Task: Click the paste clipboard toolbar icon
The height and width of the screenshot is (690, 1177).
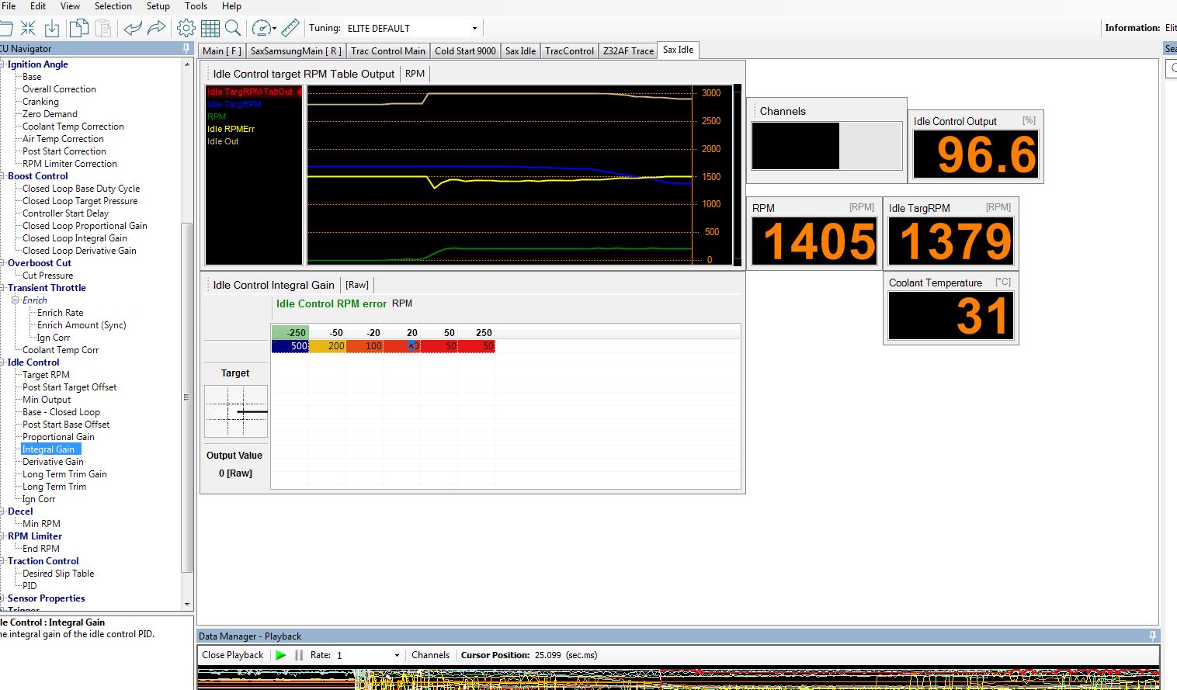Action: point(102,29)
